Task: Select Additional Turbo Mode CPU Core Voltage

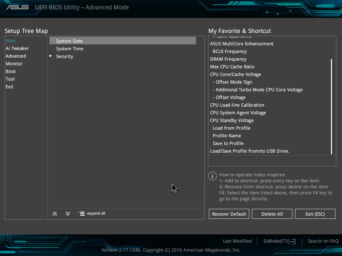Action: coord(258,90)
